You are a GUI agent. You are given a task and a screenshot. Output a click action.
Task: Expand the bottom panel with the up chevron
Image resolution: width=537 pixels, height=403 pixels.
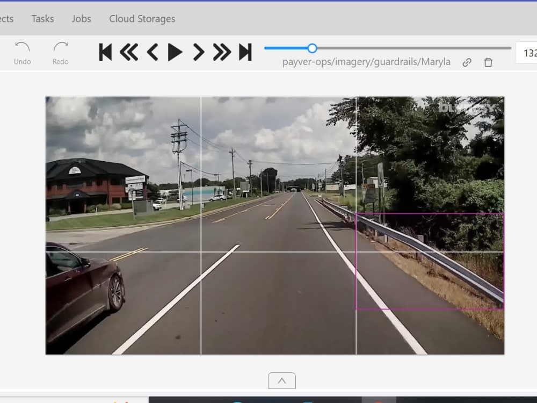281,381
